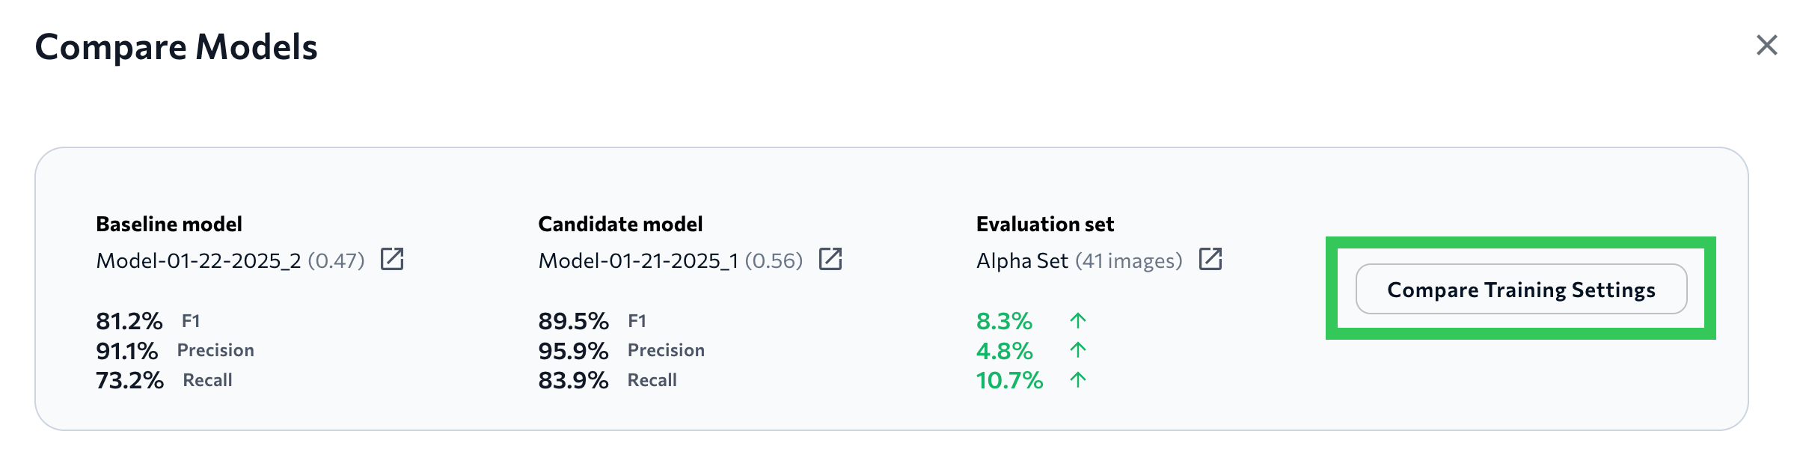Viewport: 1806px width, 449px height.
Task: Click the candidate Recall value 83.9%
Action: (573, 380)
